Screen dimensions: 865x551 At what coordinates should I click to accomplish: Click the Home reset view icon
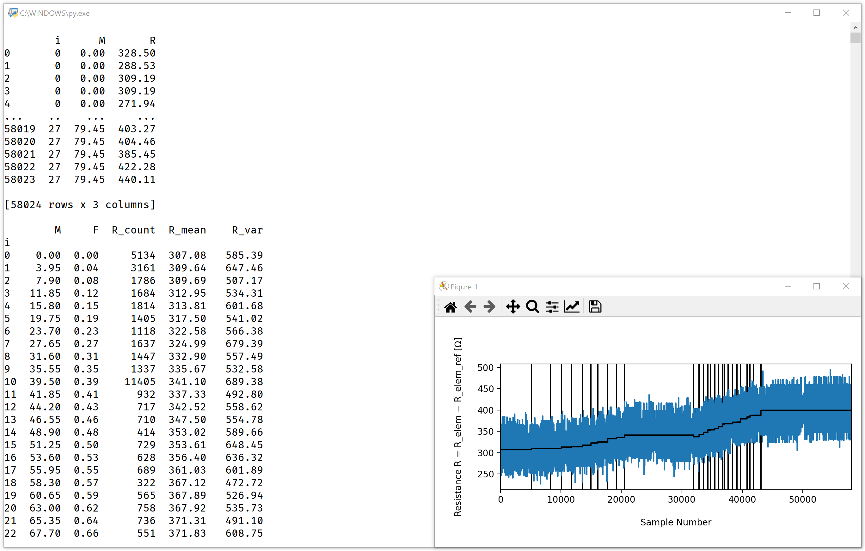click(450, 307)
